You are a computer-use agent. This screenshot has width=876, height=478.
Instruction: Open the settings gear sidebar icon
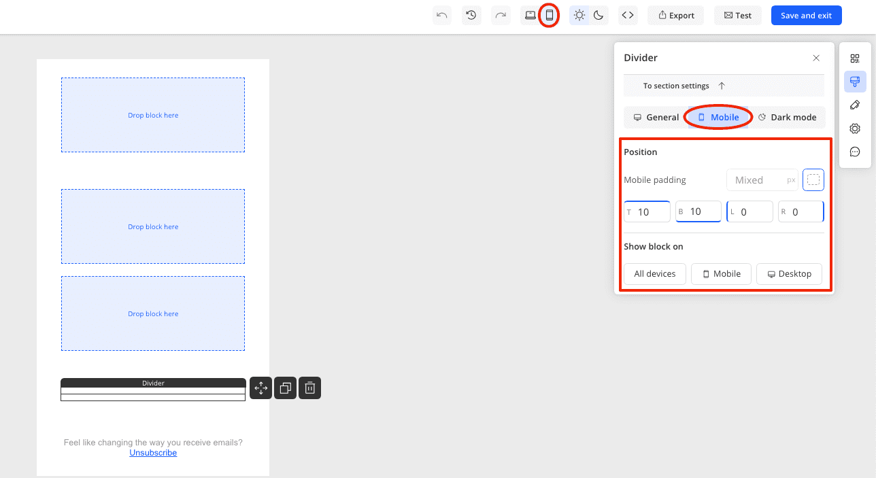855,129
